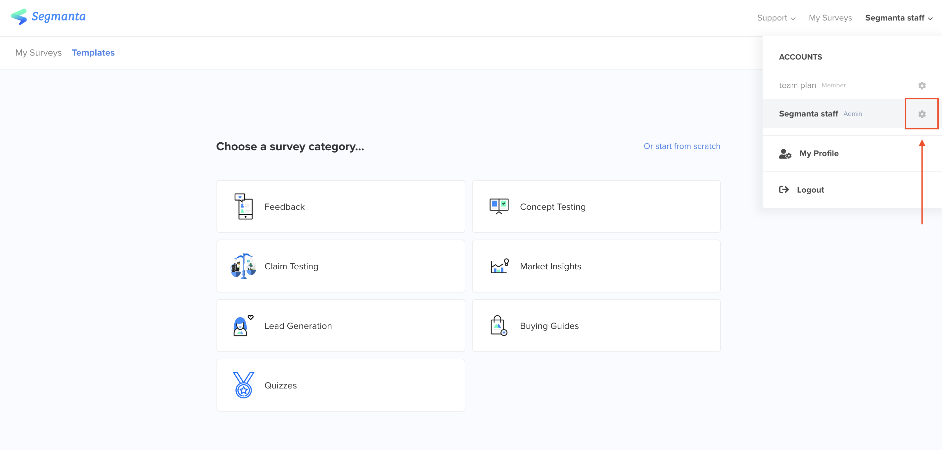Collapse the Segmanta staff account dropdown
The image size is (942, 450).
899,18
